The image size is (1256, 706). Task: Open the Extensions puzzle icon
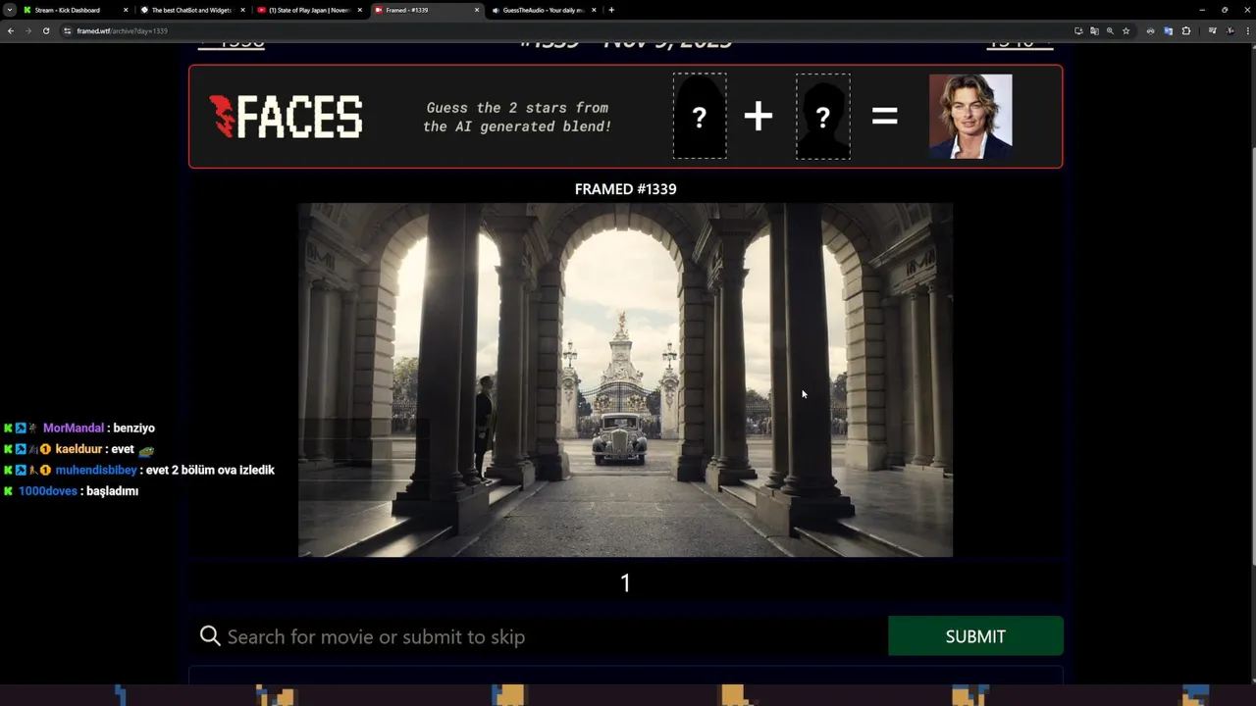click(1185, 30)
